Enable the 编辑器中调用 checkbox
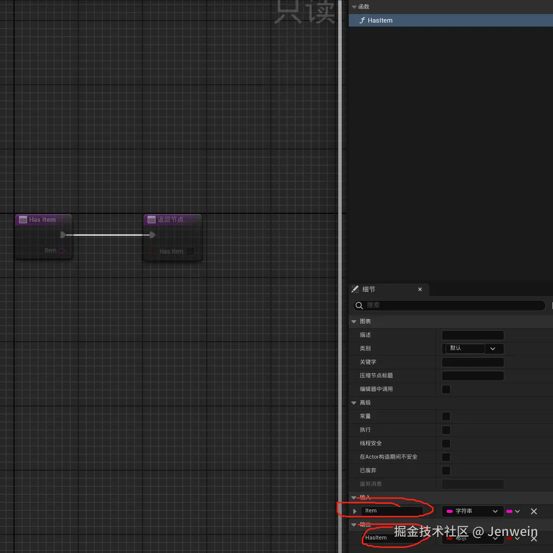The height and width of the screenshot is (553, 553). 446,389
